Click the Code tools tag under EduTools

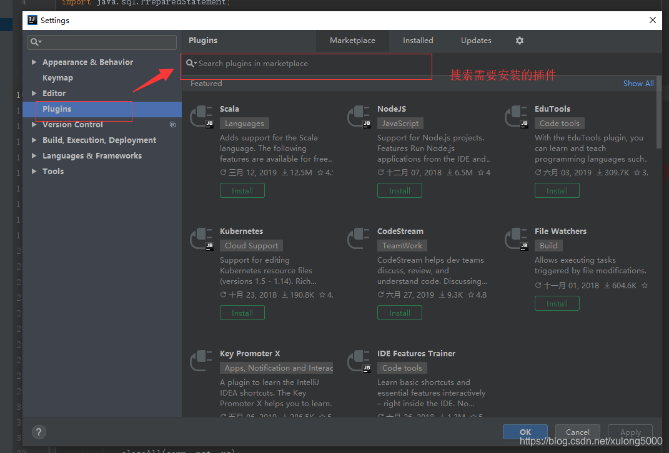click(559, 124)
